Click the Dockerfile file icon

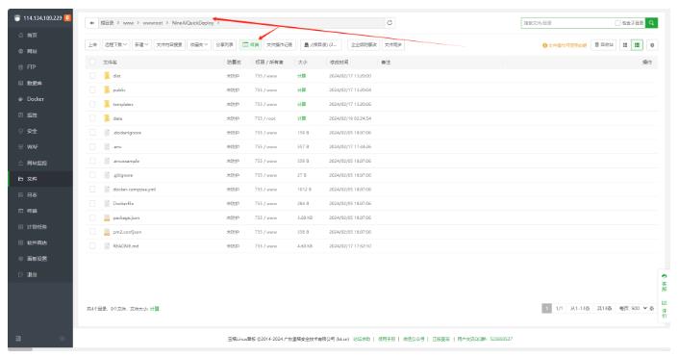[x=107, y=204]
